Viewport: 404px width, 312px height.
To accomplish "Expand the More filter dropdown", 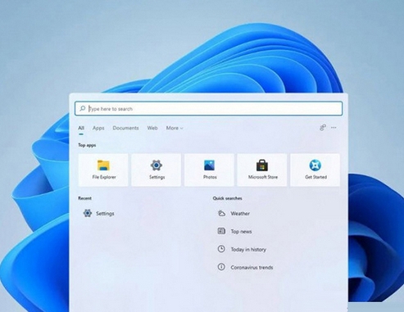I will point(175,128).
